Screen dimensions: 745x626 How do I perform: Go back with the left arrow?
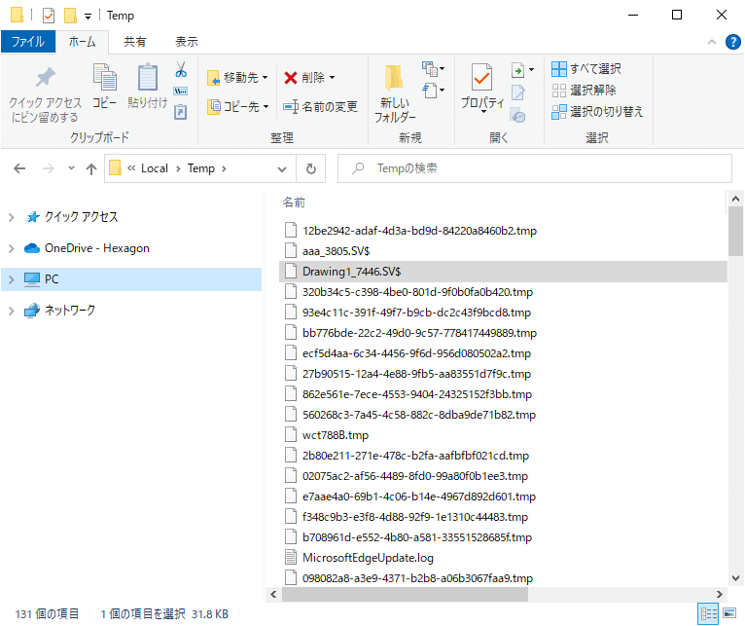tap(19, 168)
